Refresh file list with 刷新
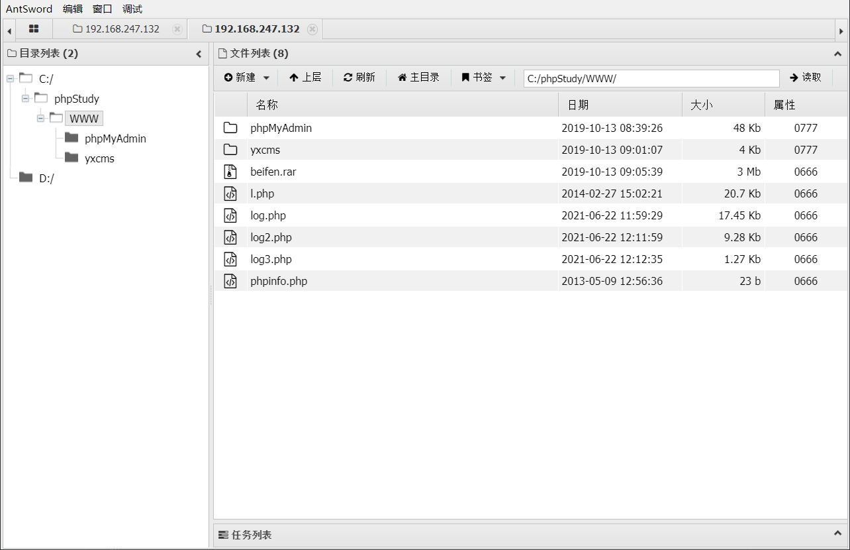 (x=359, y=78)
